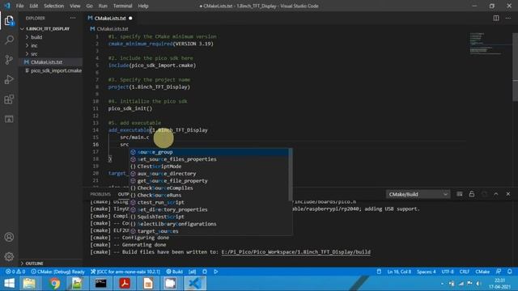The width and height of the screenshot is (518, 291).
Task: Expand the src folder
Action: [34, 54]
